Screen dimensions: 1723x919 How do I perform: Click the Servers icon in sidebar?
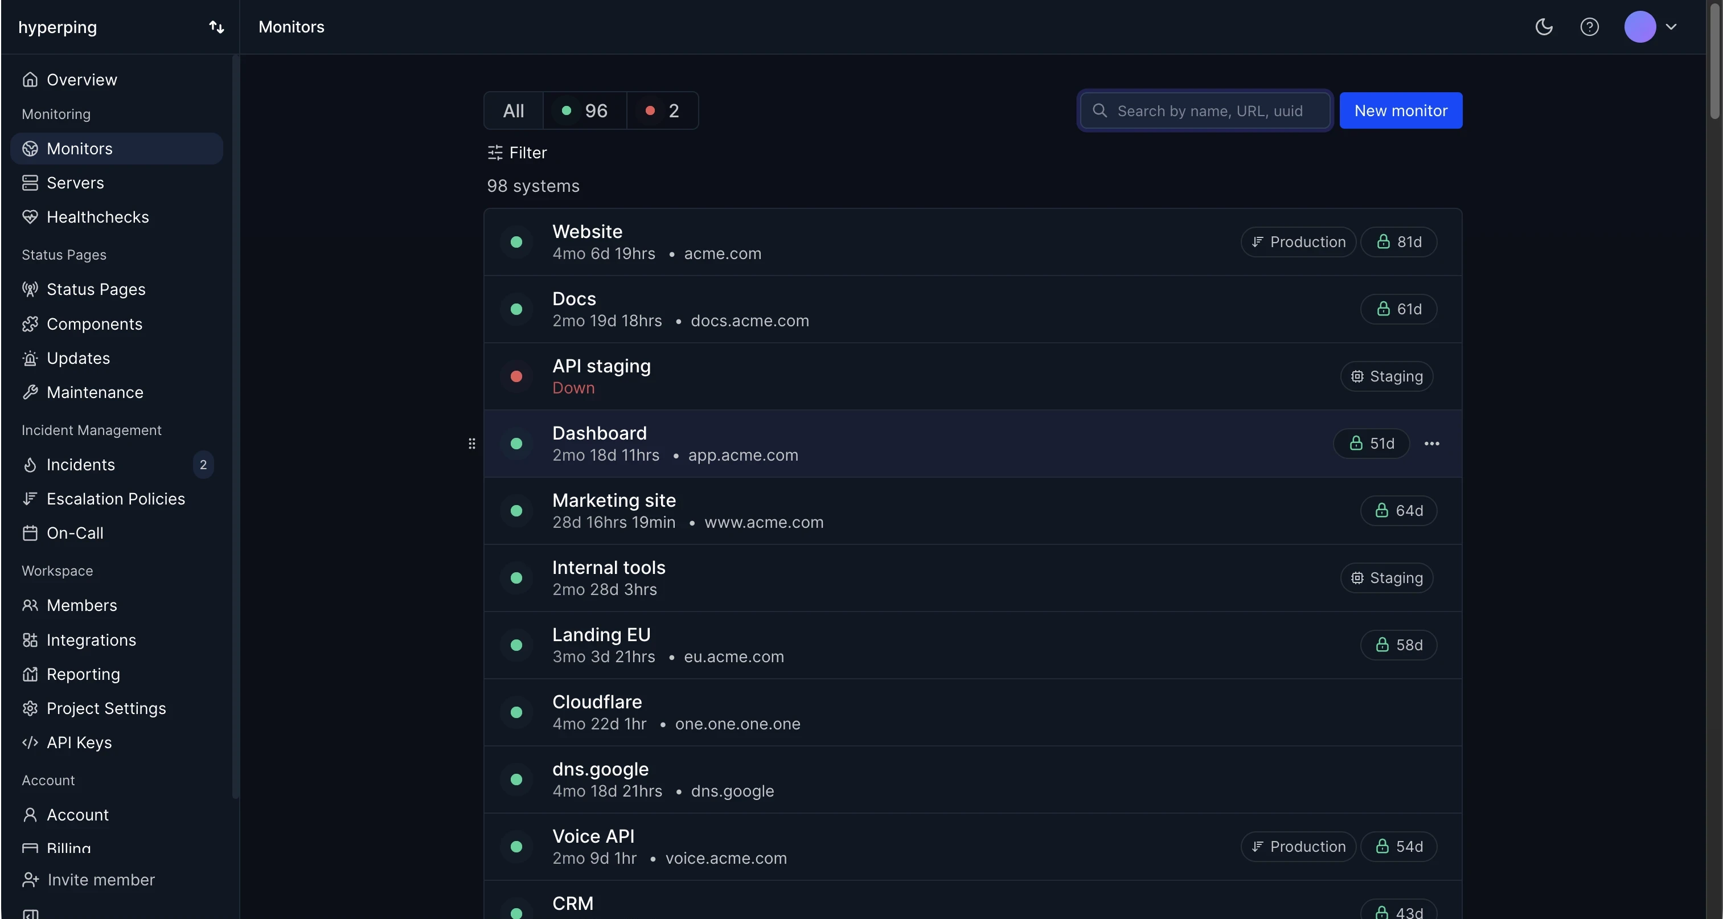(30, 183)
